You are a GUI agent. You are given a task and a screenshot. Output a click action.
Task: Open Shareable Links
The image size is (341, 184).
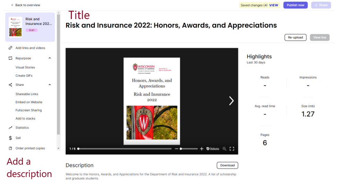pos(27,94)
